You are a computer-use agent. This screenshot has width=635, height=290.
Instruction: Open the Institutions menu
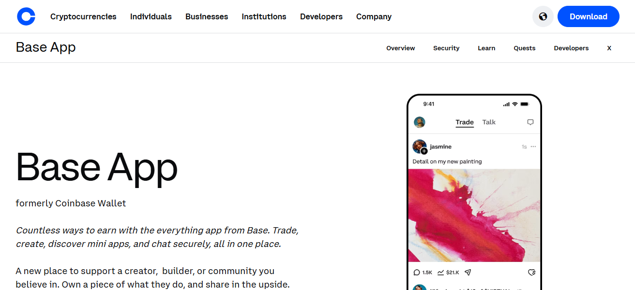pyautogui.click(x=264, y=16)
